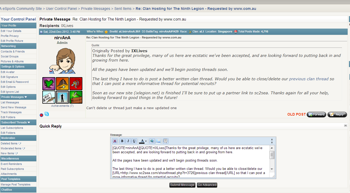Open the text color dropdown arrow
This screenshot has width=350, height=193.
(x=146, y=141)
